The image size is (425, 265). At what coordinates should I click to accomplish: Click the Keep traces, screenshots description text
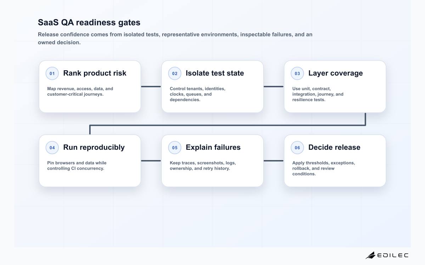(203, 166)
